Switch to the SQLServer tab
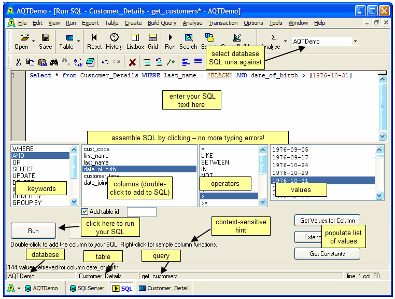Image resolution: width=395 pixels, height=299 pixels. (x=87, y=288)
